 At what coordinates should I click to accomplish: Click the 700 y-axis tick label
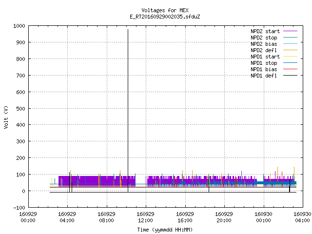pyautogui.click(x=20, y=76)
